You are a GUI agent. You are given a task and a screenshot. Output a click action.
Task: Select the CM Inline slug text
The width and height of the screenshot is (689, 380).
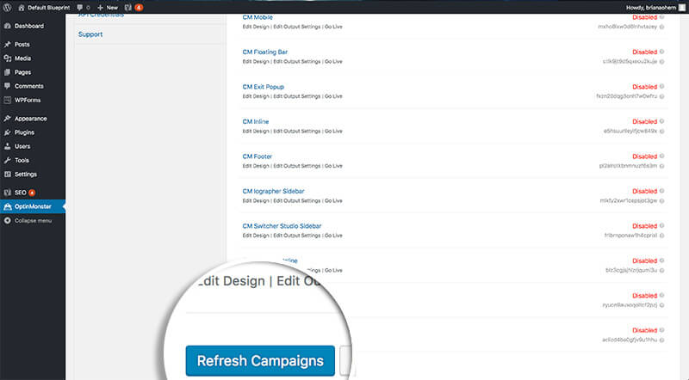tap(630, 132)
